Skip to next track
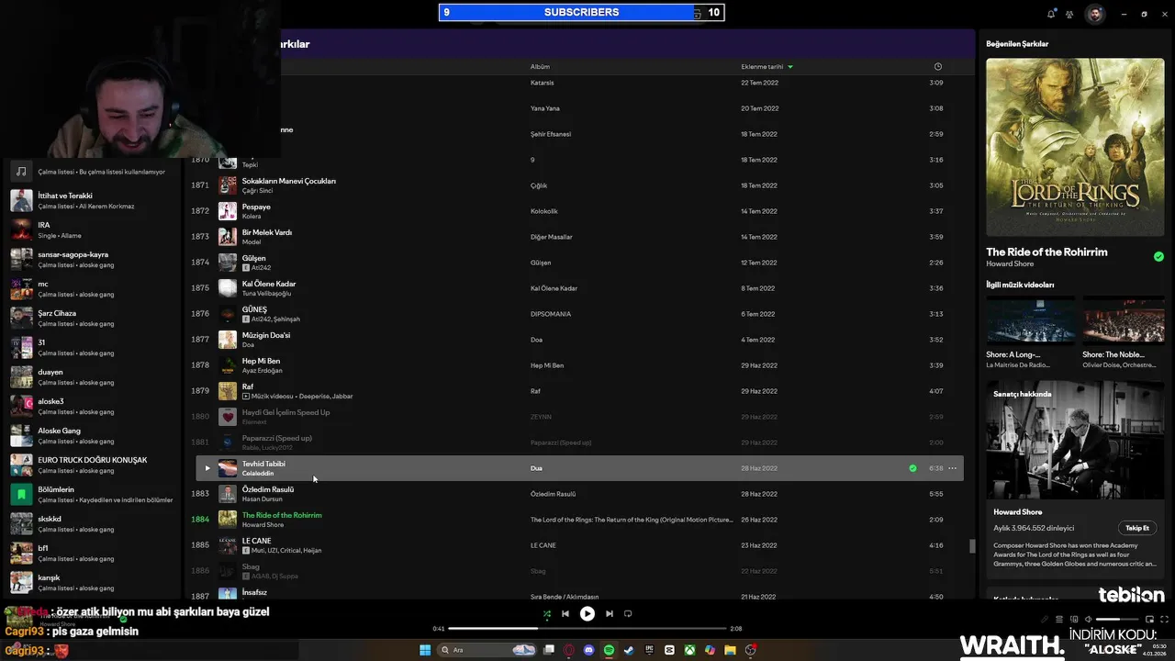This screenshot has width=1175, height=661. 610,613
